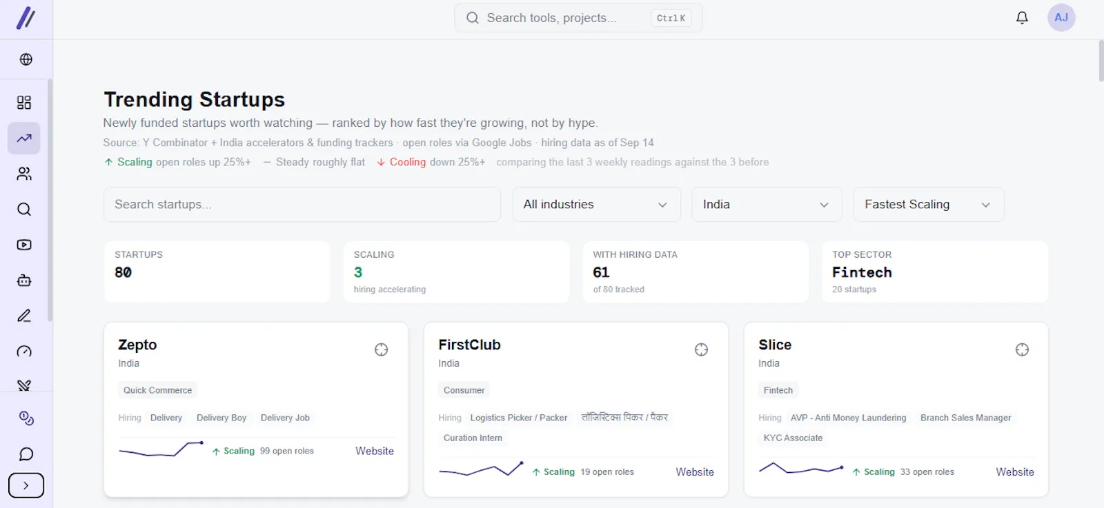Viewport: 1104px width, 508px height.
Task: Click the Ctrl K shortcut badge
Action: pos(671,18)
